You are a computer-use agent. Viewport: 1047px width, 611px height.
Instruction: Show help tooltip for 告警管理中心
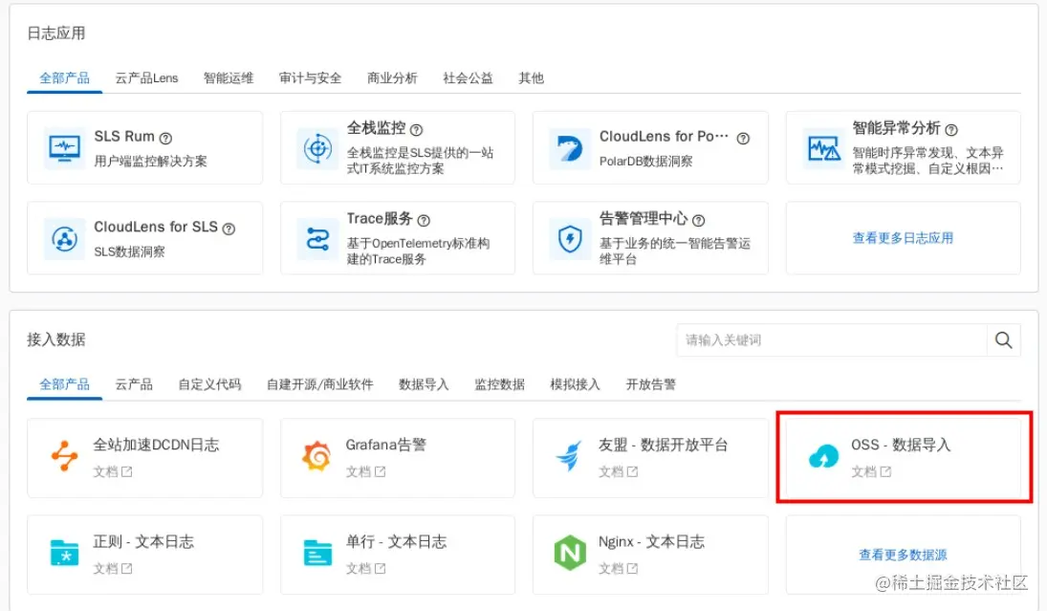698,220
